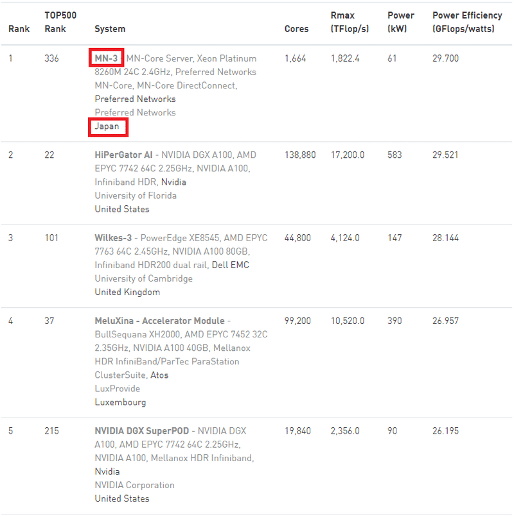Select the 29.700 efficiency value
Viewport: 514px width, 517px height.
pyautogui.click(x=446, y=58)
